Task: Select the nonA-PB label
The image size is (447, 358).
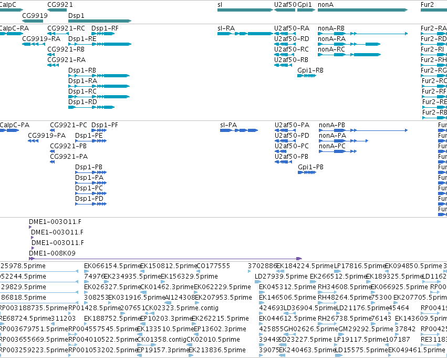Action: click(332, 125)
